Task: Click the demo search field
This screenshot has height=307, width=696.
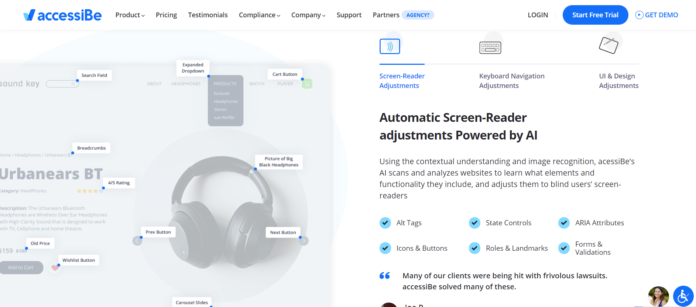Action: pyautogui.click(x=62, y=84)
